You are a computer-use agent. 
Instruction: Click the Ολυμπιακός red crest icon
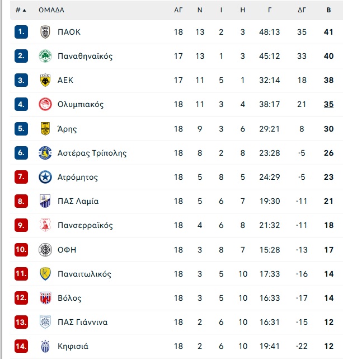tap(45, 104)
